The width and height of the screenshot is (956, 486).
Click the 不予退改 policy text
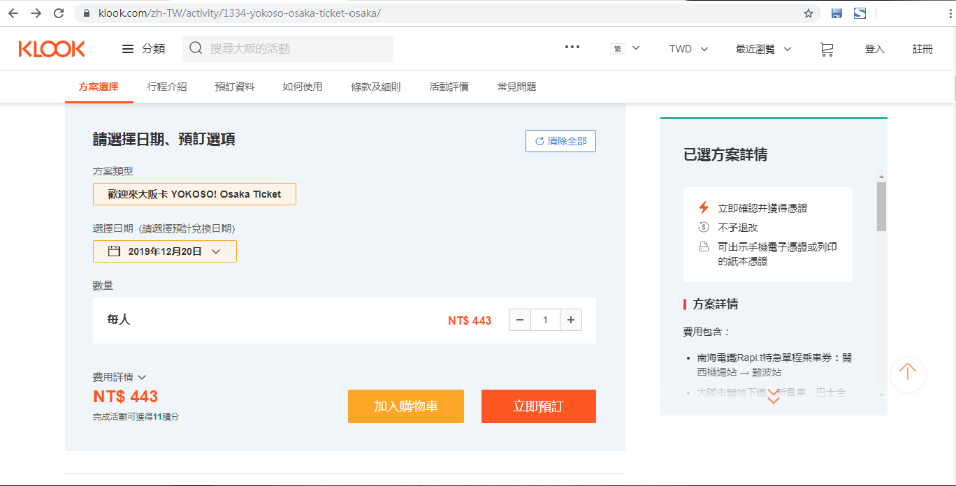tap(738, 227)
